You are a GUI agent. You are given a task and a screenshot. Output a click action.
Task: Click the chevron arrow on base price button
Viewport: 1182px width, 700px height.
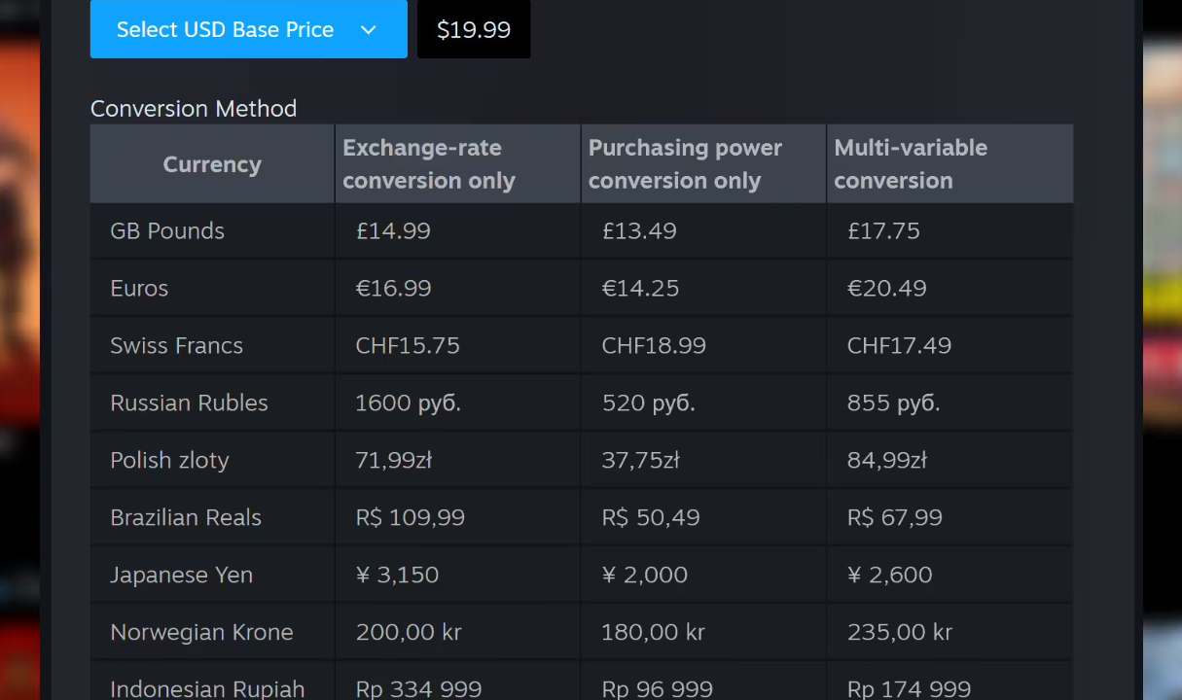369,30
